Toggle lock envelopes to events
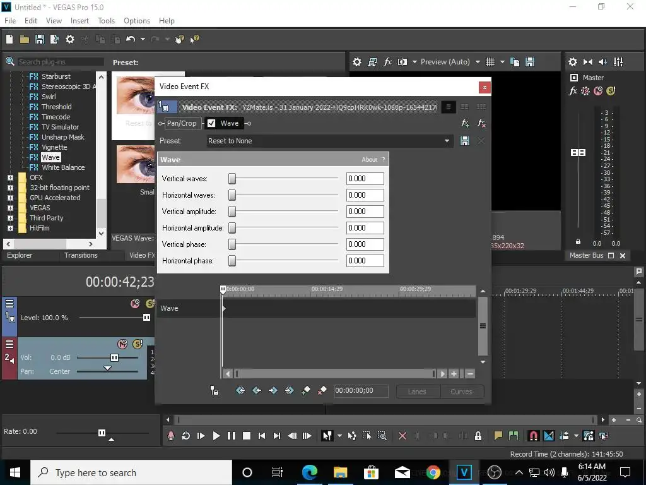The height and width of the screenshot is (485, 646). coord(589,436)
